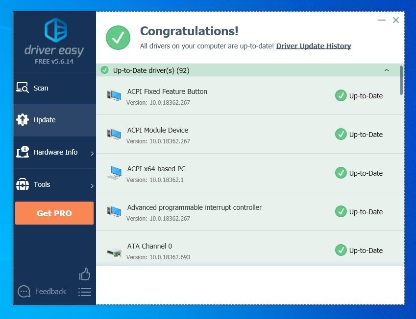Screen dimensions: 416x319
Task: Collapse the Up-to-Date driver(s) section
Action: click(387, 70)
